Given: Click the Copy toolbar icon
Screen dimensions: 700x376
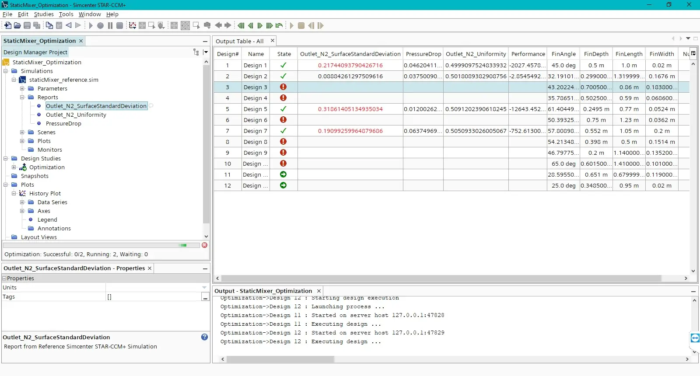Looking at the screenshot, I should (x=49, y=25).
